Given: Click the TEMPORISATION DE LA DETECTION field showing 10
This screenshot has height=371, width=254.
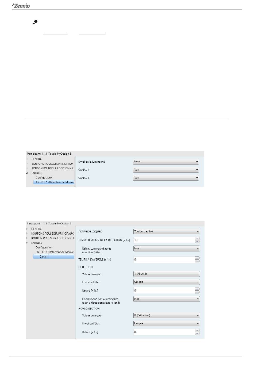Looking at the screenshot, I should pyautogui.click(x=164, y=240).
